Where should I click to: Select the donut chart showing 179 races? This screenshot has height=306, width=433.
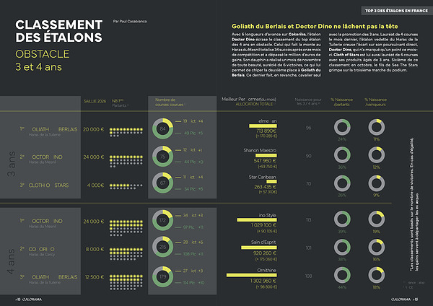tap(163, 275)
